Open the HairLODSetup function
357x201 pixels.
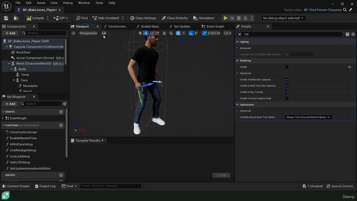[x=20, y=162]
